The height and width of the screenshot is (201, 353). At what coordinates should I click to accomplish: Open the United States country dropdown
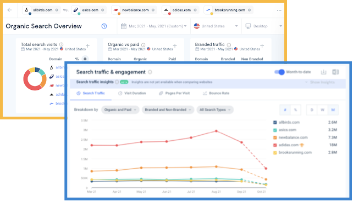(216, 26)
